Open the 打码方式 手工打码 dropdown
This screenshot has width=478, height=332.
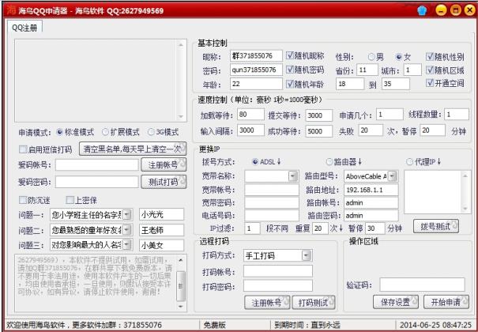307,256
